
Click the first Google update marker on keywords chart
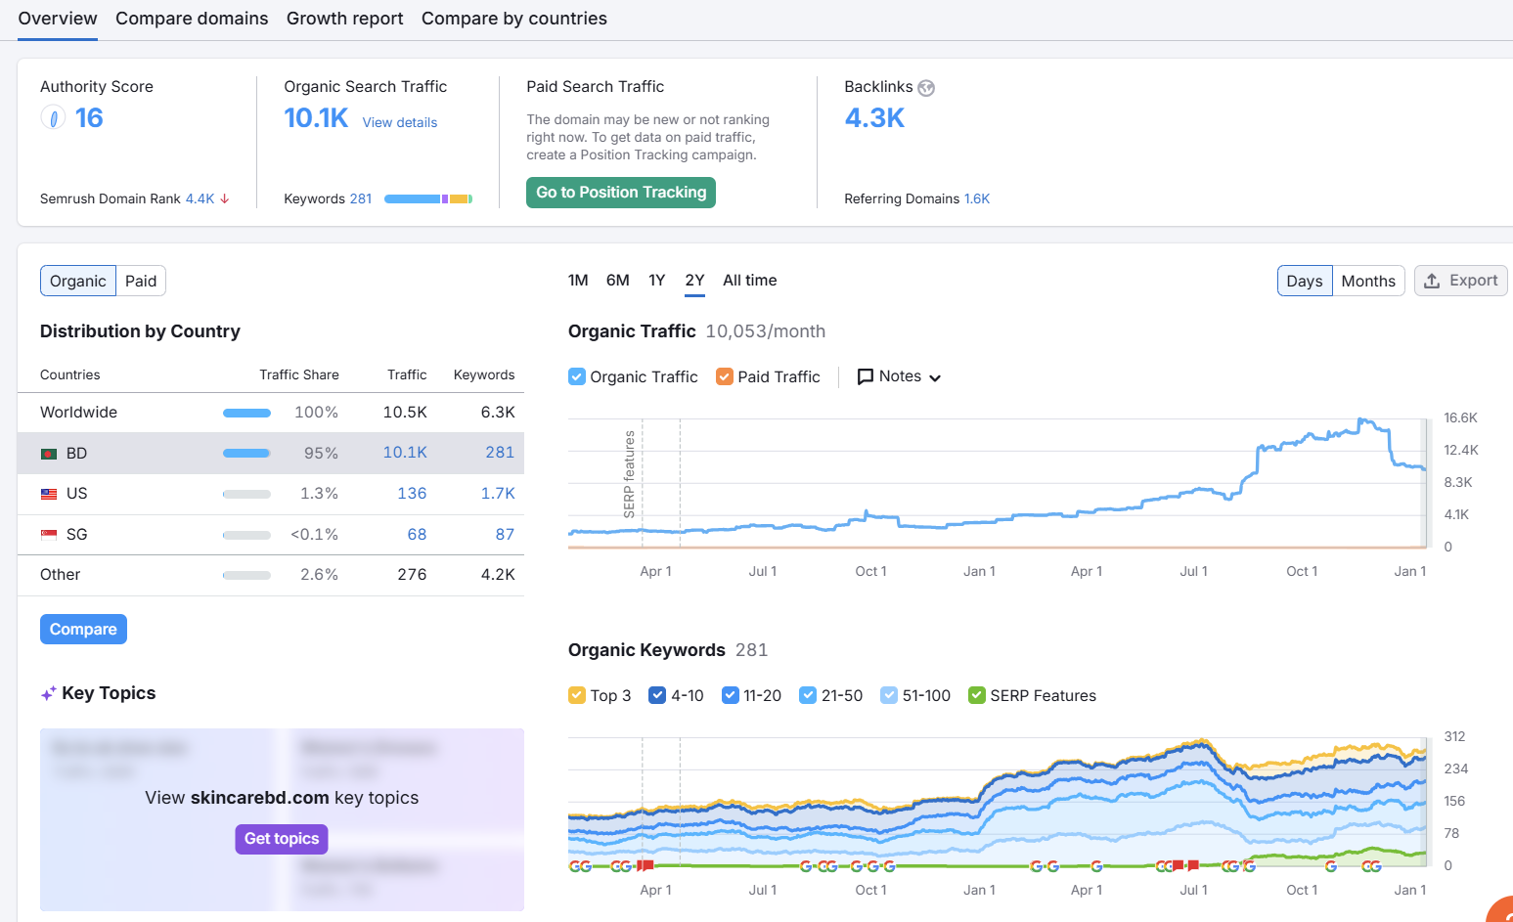pyautogui.click(x=575, y=866)
